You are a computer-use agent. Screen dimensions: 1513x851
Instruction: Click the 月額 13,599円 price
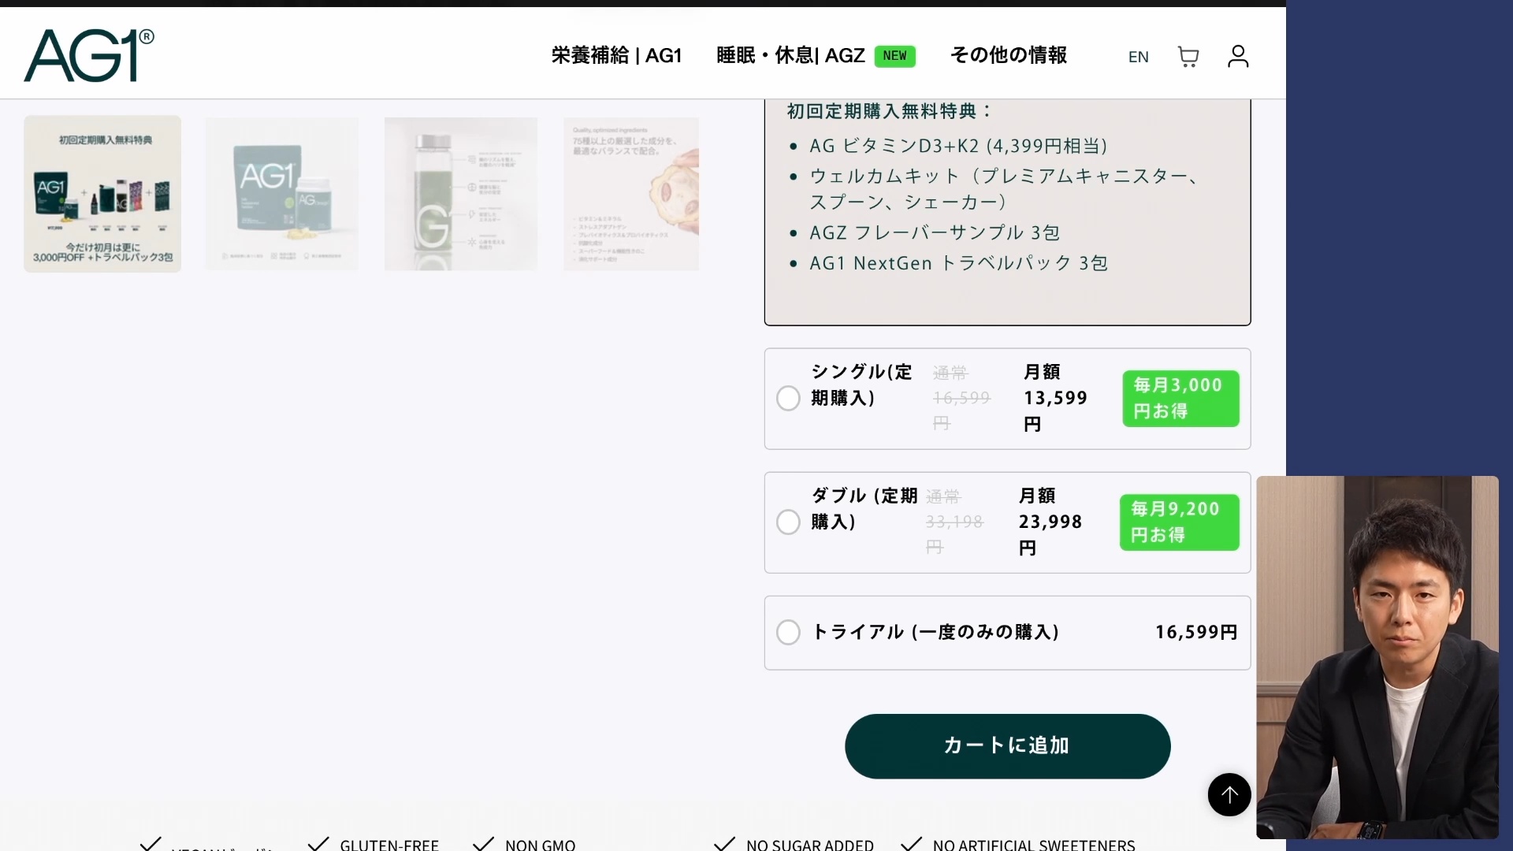click(x=1055, y=398)
